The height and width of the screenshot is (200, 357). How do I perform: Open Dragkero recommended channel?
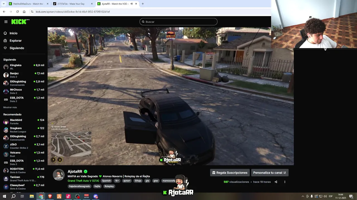tap(24, 130)
